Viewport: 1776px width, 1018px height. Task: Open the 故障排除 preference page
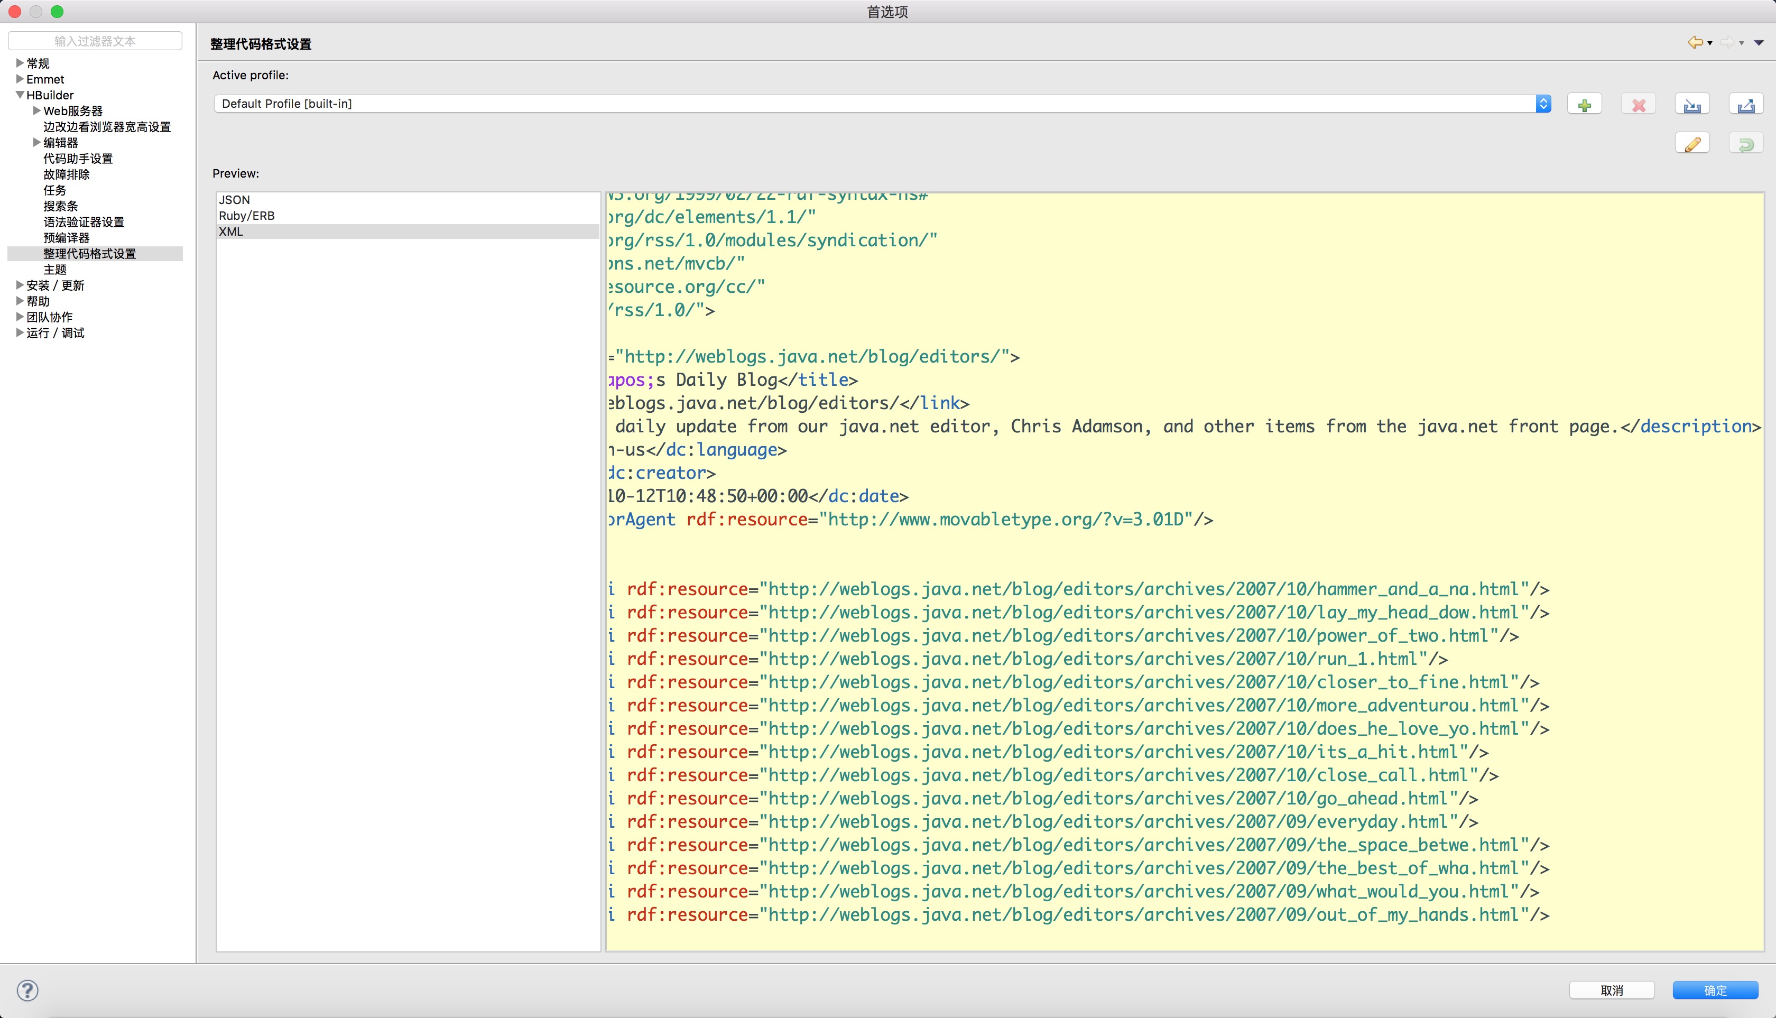click(x=67, y=174)
